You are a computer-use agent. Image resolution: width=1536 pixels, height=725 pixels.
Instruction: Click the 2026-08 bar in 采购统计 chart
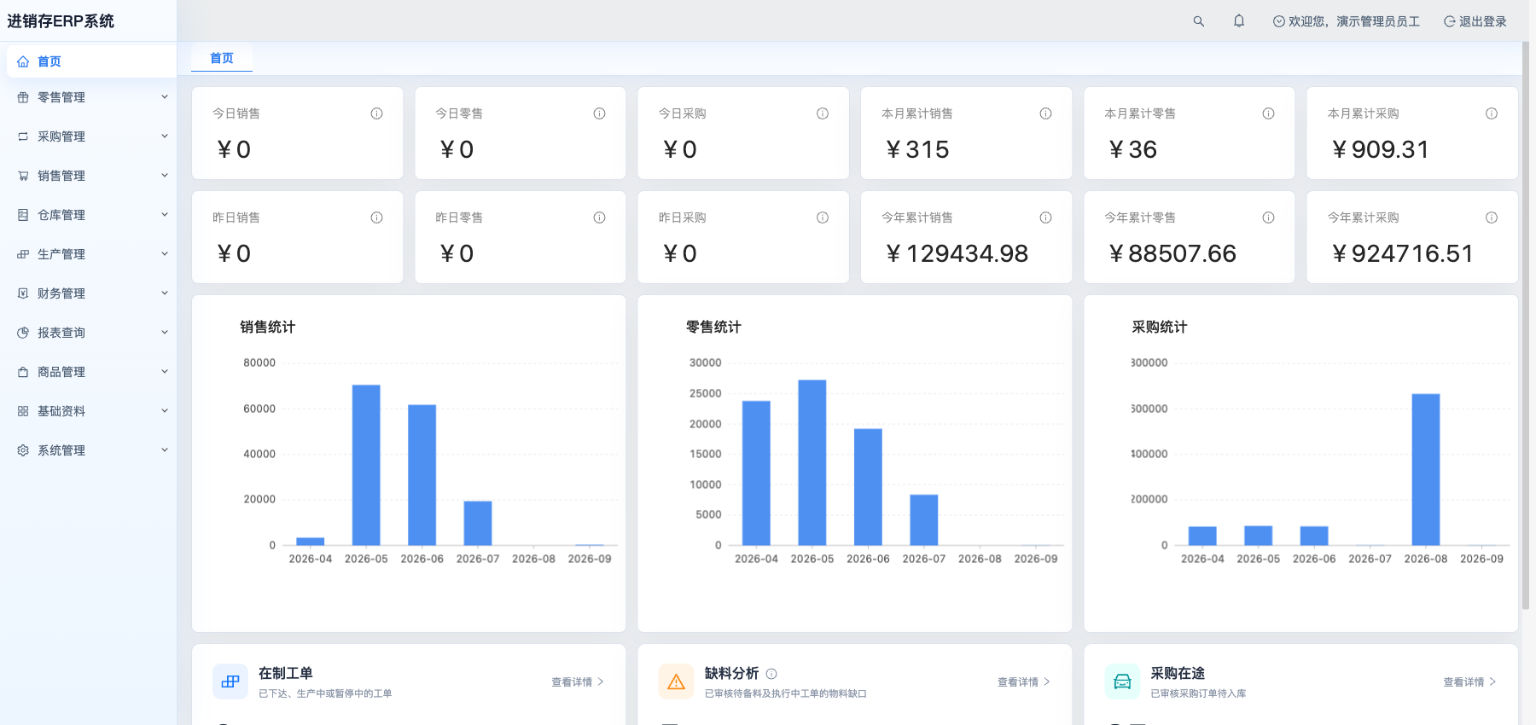[x=1426, y=469]
